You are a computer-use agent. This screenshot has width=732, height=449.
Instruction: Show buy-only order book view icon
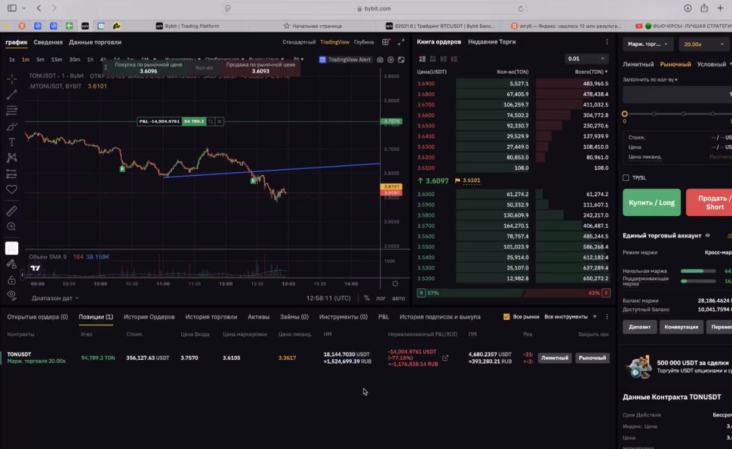443,59
